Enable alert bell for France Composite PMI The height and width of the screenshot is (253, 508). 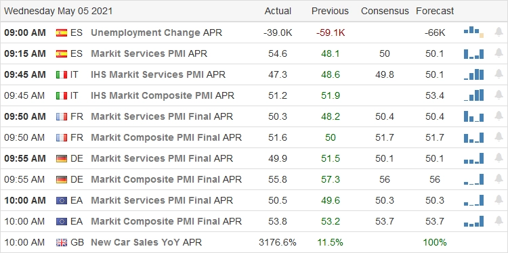[x=499, y=137]
